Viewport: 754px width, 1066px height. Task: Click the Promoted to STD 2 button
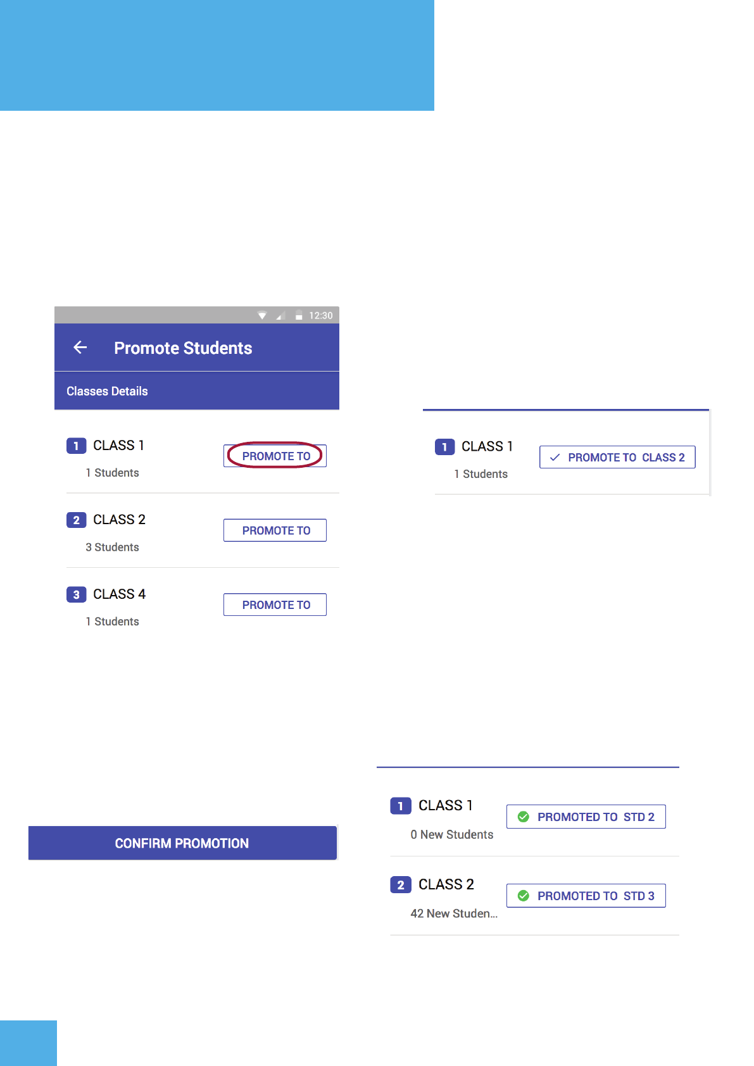tap(586, 817)
